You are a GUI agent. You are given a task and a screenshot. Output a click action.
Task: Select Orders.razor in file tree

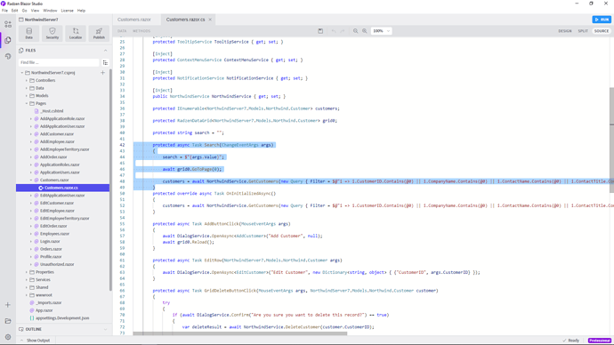click(51, 249)
